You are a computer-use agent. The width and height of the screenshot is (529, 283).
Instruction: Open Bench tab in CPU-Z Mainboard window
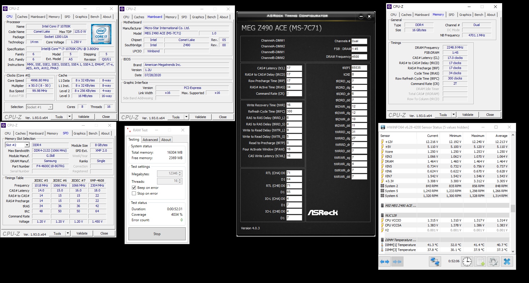(x=212, y=17)
